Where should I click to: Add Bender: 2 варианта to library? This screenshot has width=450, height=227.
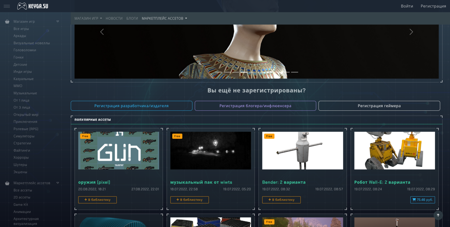[x=281, y=200]
